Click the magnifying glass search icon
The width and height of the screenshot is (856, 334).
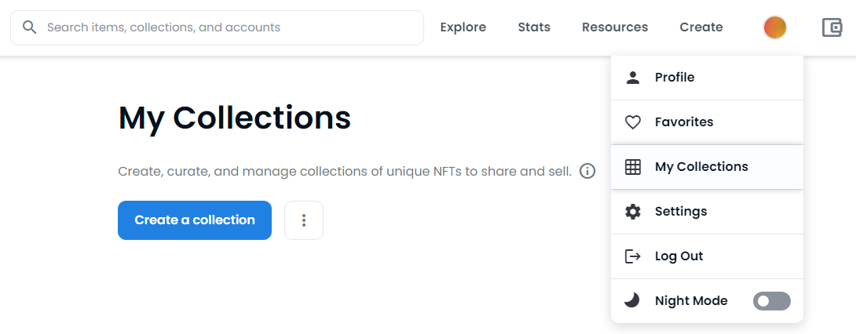point(30,27)
